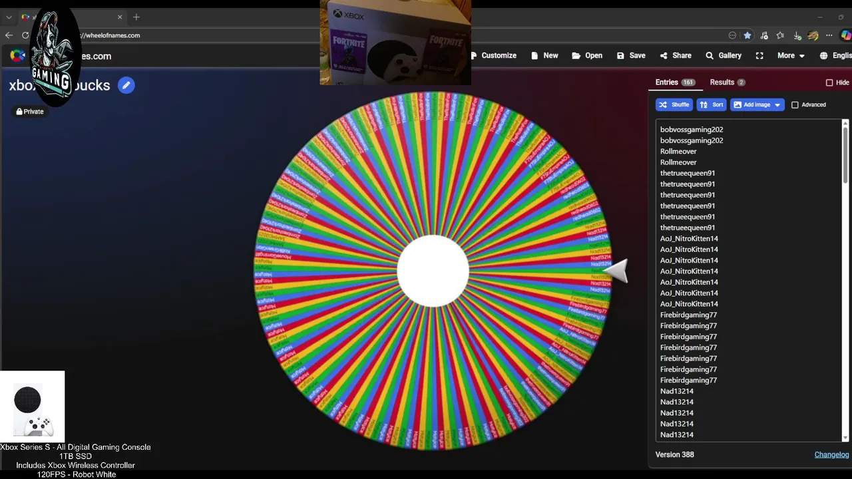Click the first bobvossgaming202 entry

coord(692,130)
